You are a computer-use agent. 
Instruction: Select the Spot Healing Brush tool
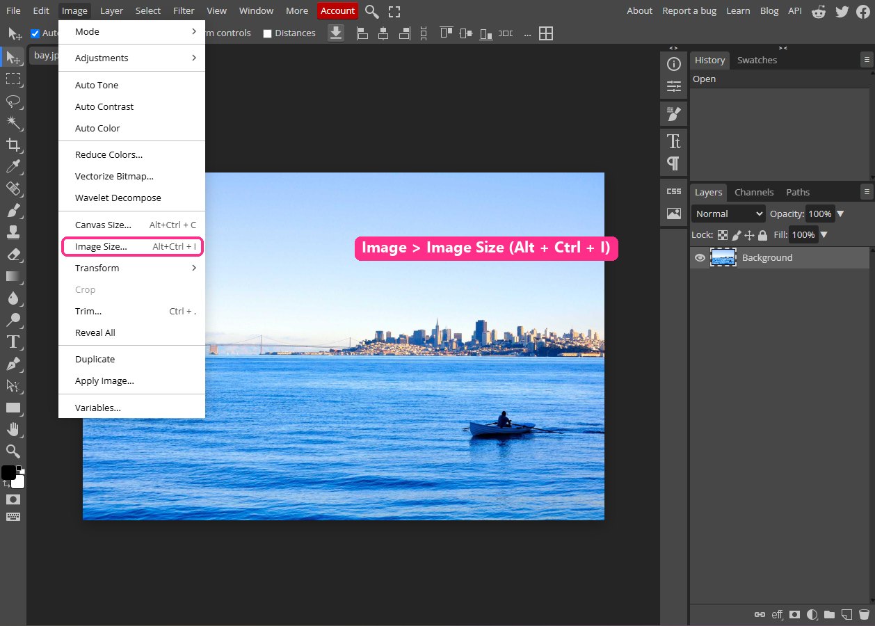point(13,188)
